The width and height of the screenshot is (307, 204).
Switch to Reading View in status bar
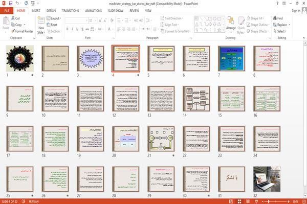pos(248,201)
